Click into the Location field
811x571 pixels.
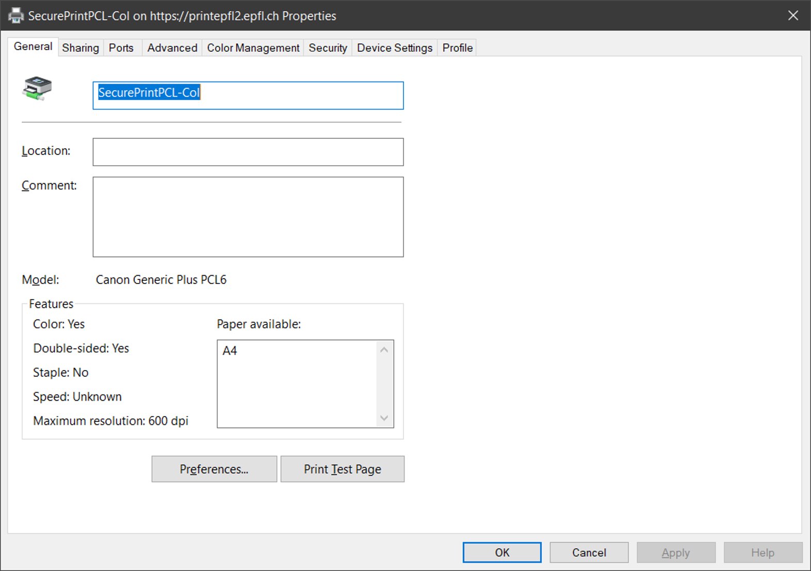[248, 152]
